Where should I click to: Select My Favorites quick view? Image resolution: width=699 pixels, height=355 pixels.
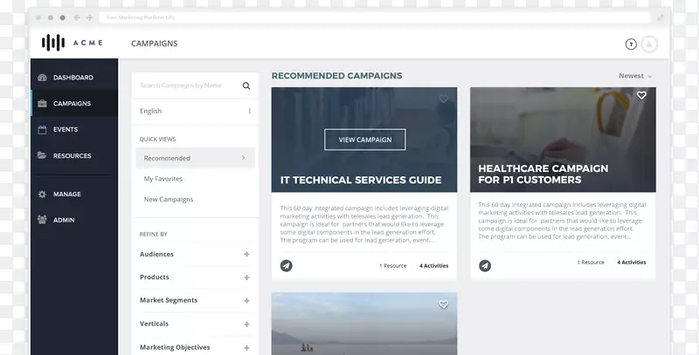point(163,179)
